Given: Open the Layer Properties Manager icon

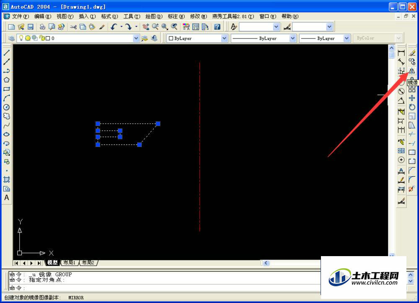Looking at the screenshot, I should coord(11,38).
